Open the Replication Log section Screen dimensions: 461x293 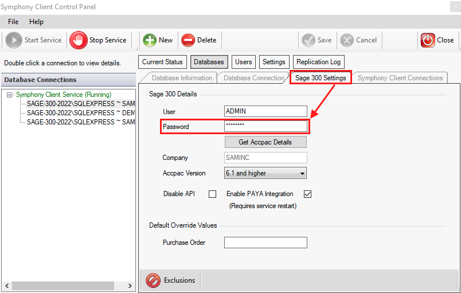319,62
